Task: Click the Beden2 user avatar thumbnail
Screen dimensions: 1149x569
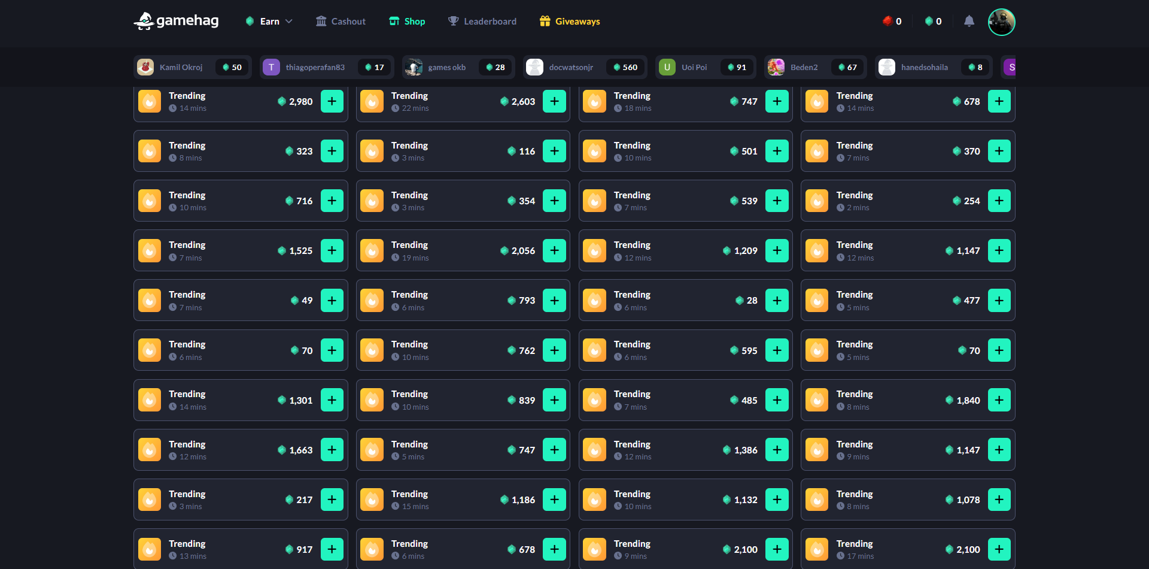Action: [x=776, y=67]
